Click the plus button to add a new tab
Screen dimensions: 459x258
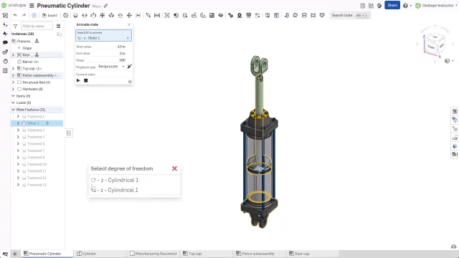coord(14,254)
